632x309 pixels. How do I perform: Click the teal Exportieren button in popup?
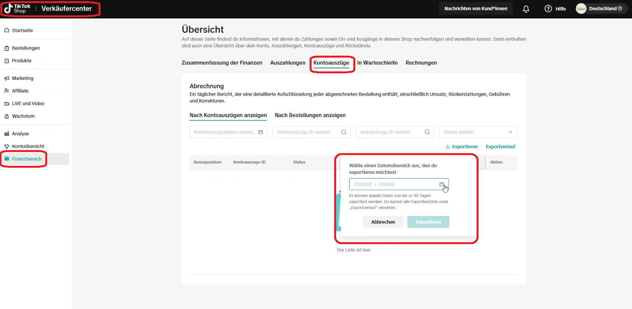click(428, 222)
